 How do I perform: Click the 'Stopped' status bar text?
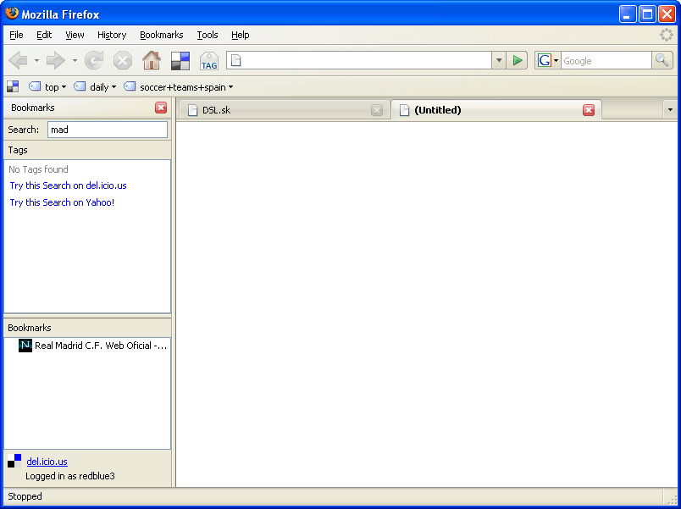tap(25, 496)
